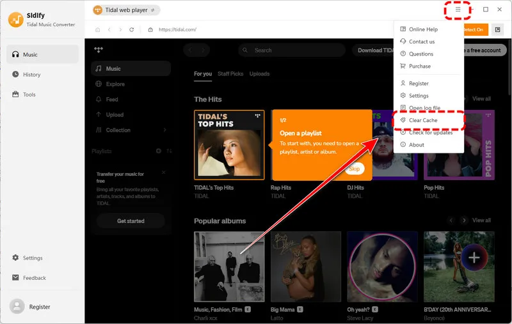This screenshot has width=512, height=324.
Task: Select the Staff Picks tab
Action: point(230,74)
